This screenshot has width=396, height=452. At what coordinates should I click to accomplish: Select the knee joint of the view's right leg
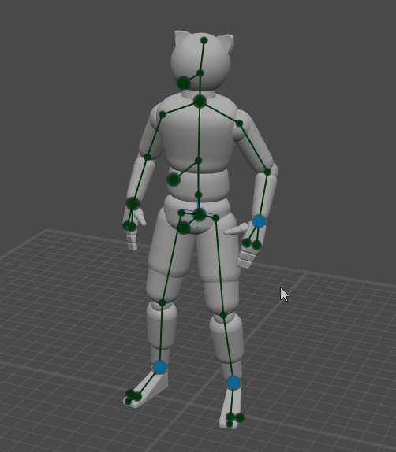(223, 315)
